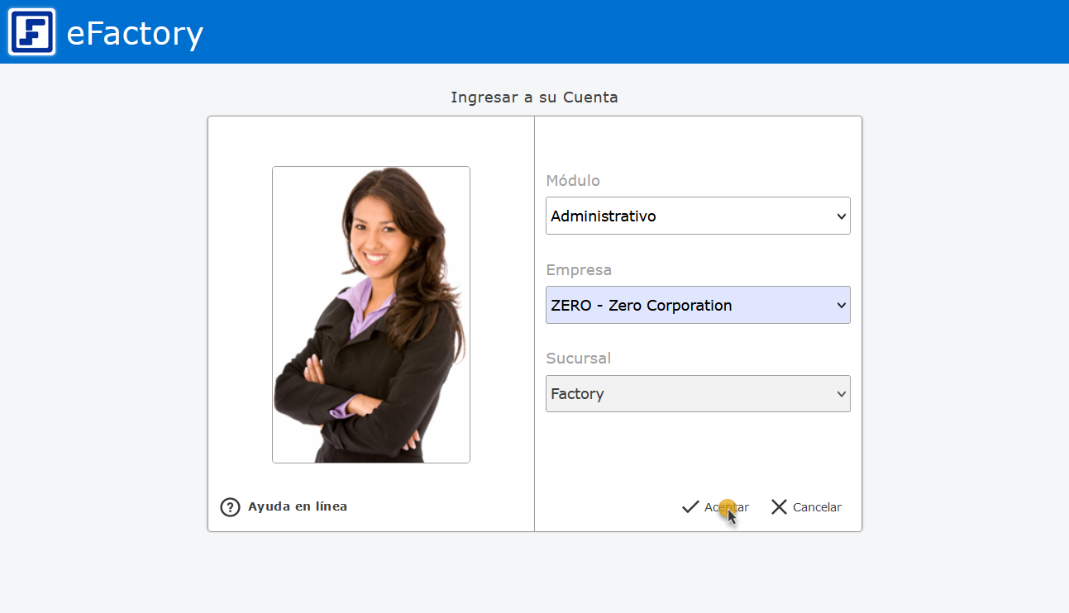This screenshot has height=613, width=1069.
Task: Click the question mark help icon
Action: [x=230, y=507]
